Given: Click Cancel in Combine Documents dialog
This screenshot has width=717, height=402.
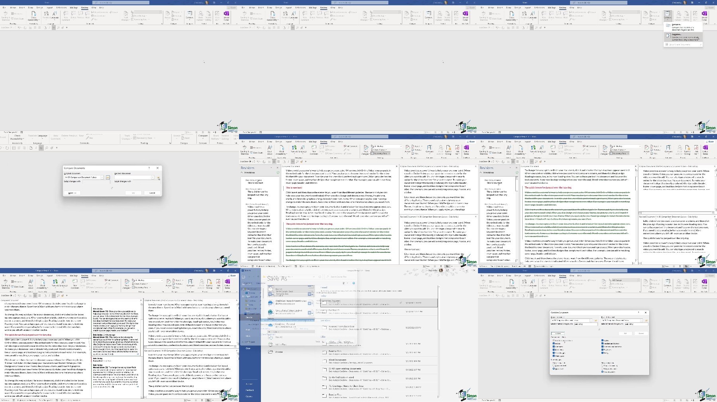Looking at the screenshot, I should pos(641,334).
